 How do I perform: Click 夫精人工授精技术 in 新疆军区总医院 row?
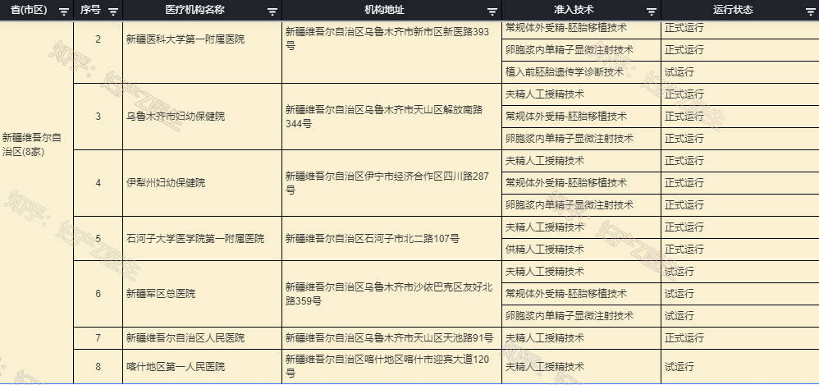pyautogui.click(x=581, y=272)
